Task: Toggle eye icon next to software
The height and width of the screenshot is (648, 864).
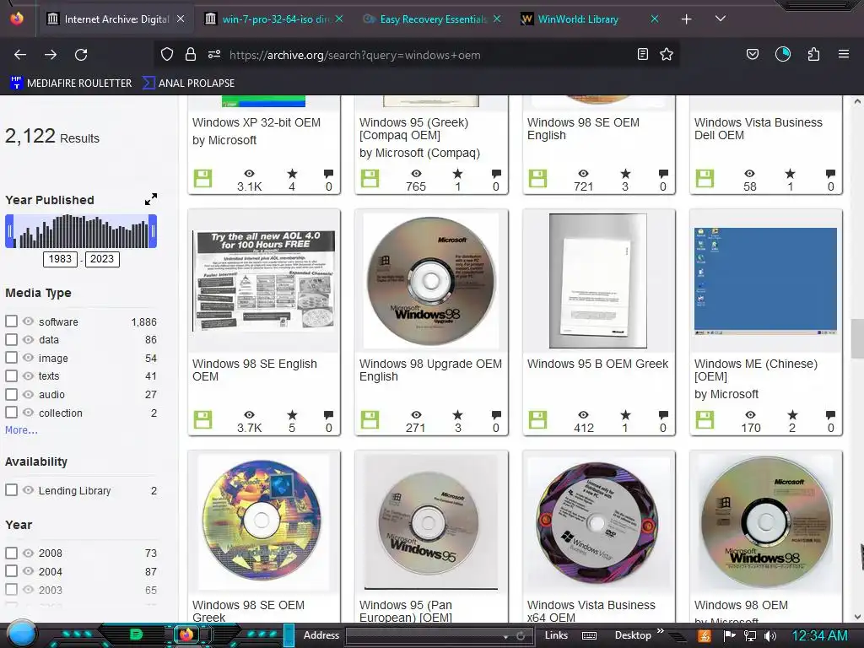Action: coord(28,321)
